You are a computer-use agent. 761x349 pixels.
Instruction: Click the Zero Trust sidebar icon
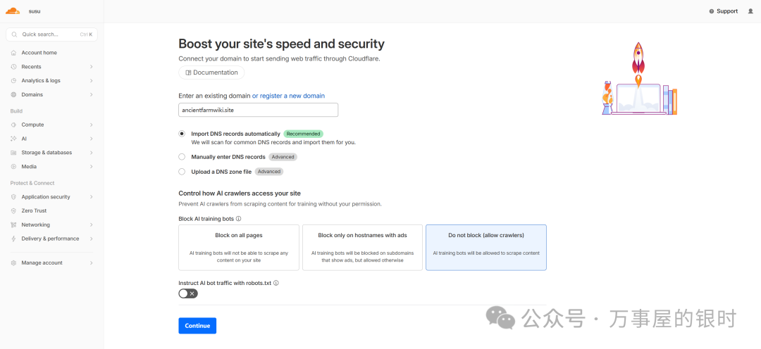point(14,211)
